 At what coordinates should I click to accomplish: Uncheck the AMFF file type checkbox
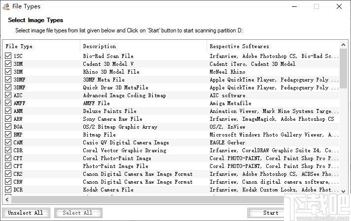(8, 103)
